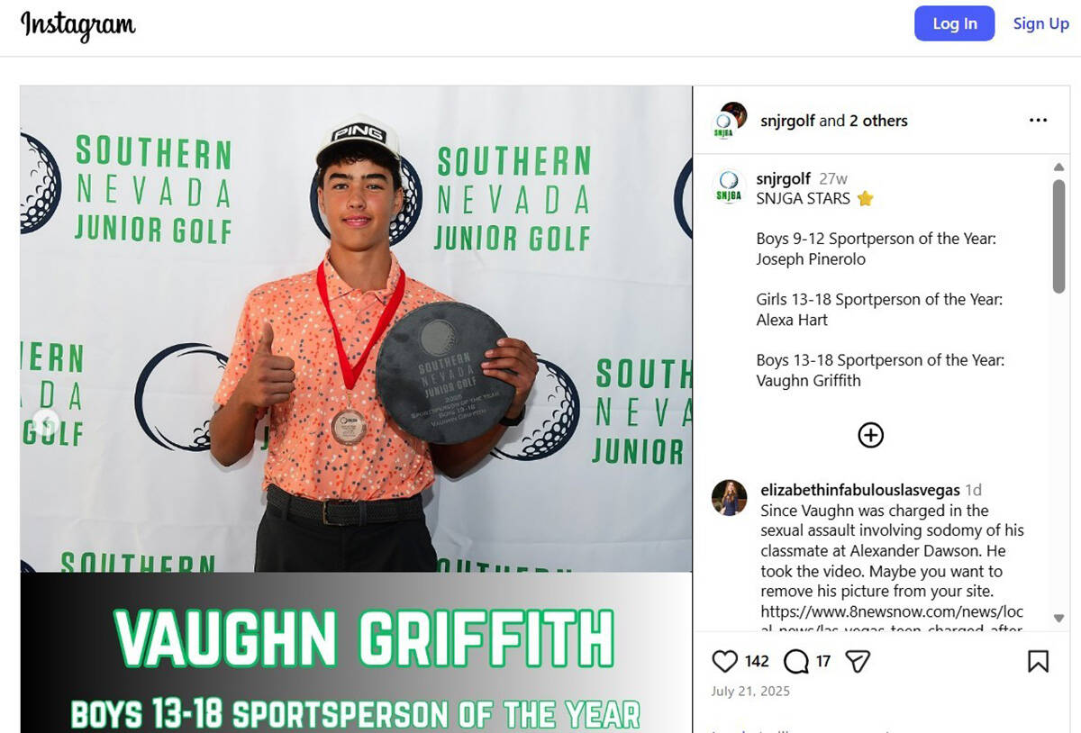Open the three-dot more options menu
Image resolution: width=1081 pixels, height=733 pixels.
1038,120
